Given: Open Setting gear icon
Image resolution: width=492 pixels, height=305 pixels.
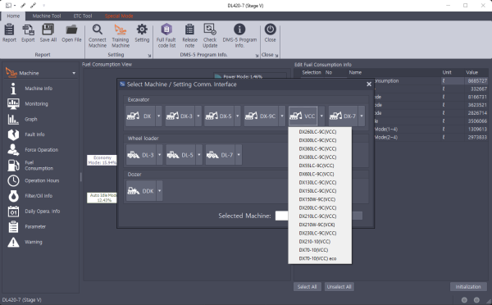Looking at the screenshot, I should [142, 30].
